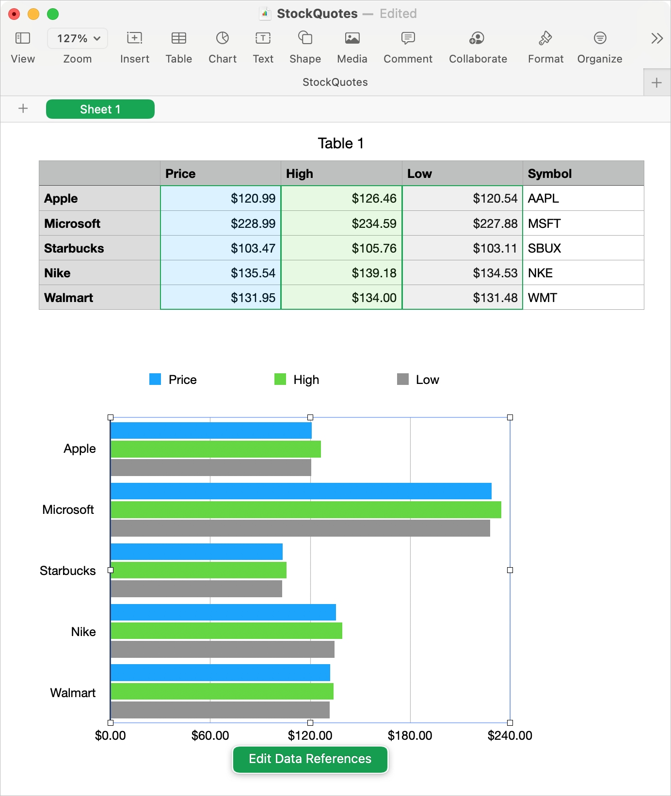Click the StockQuotes document title
Viewport: 671px width, 796px height.
pyautogui.click(x=317, y=14)
